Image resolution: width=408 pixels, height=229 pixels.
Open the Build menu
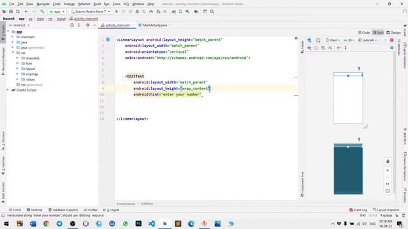point(97,4)
